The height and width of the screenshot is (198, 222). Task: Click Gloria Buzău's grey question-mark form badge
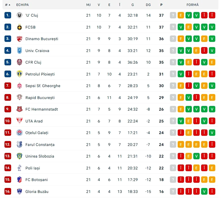pos(173,191)
